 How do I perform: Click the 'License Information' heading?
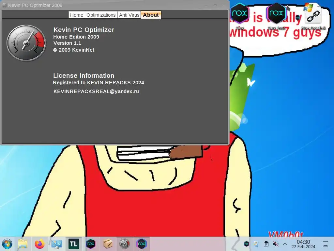[x=84, y=75]
